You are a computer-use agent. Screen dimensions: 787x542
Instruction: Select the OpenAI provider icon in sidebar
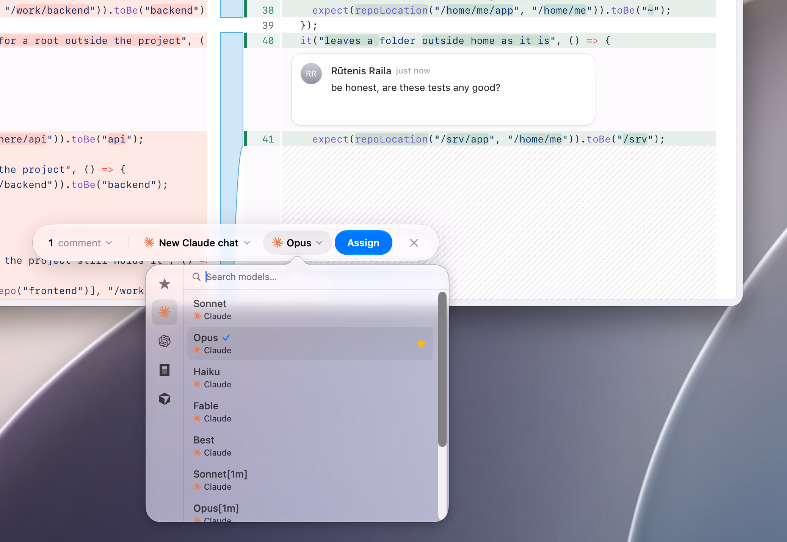(x=165, y=341)
